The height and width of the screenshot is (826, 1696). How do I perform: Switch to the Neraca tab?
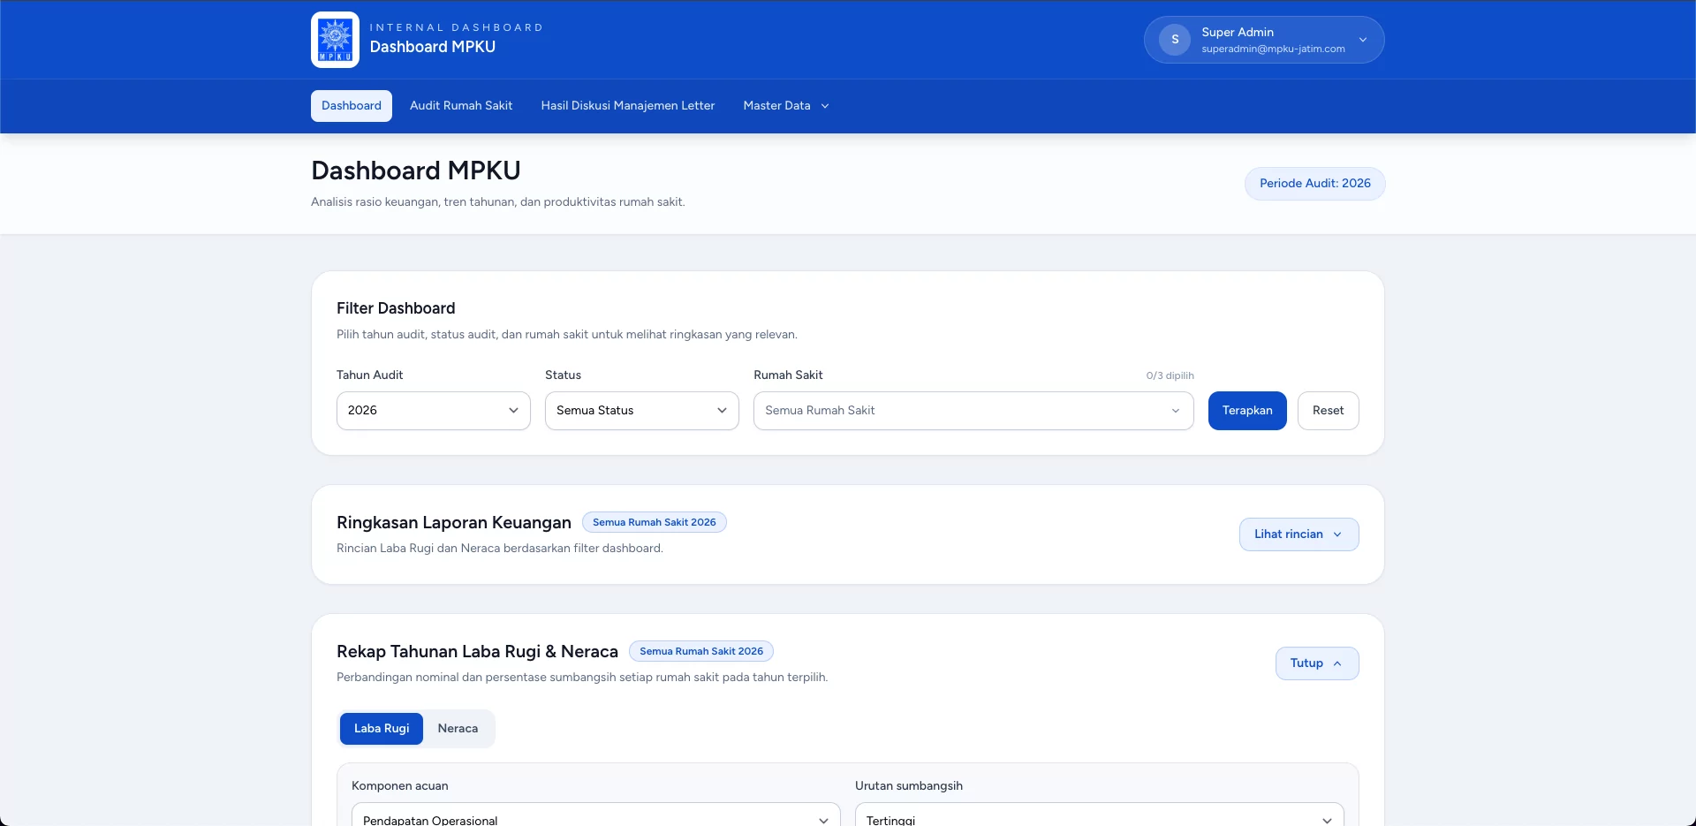point(458,729)
